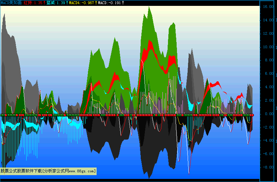Click the 6.00 axis label
This screenshot has height=182, width=277.
coord(269,74)
